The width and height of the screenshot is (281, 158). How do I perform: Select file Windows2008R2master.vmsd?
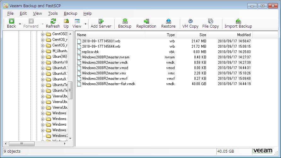pos(105,68)
